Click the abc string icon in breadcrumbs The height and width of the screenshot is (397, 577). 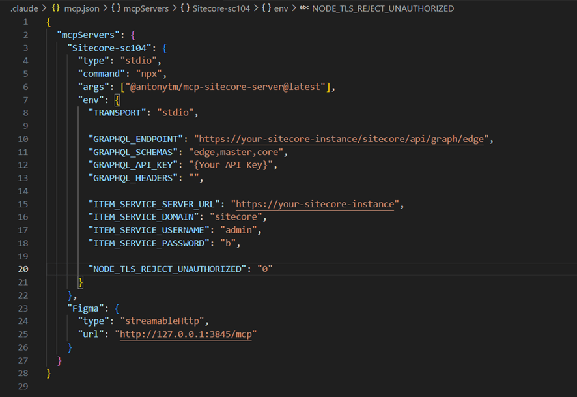pyautogui.click(x=304, y=8)
